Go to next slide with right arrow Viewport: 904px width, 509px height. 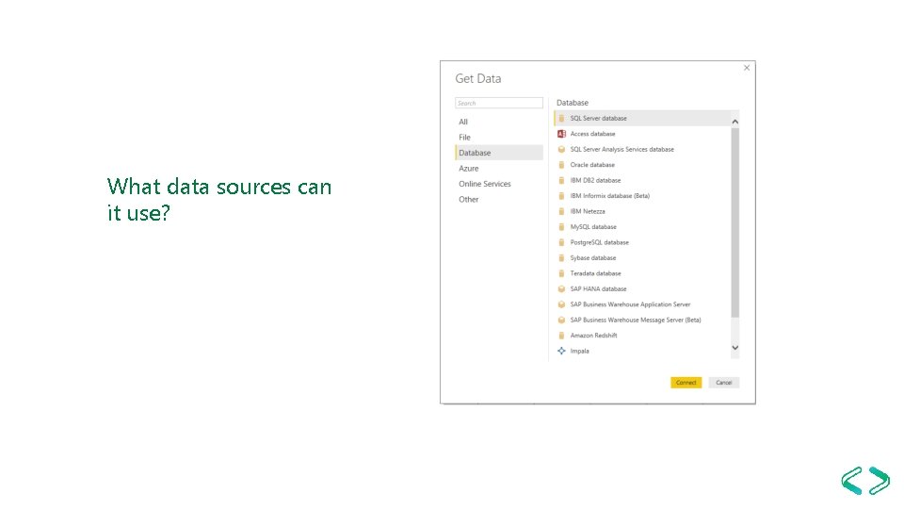point(880,481)
